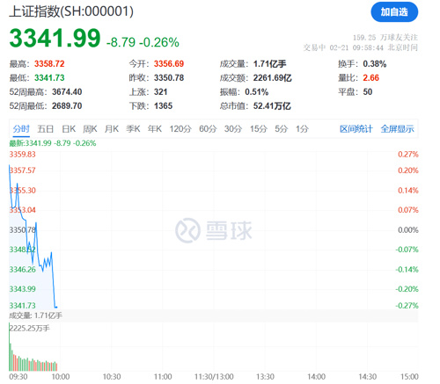The height and width of the screenshot is (384, 440).
Task: Open the 日K chart tab
Action: pyautogui.click(x=69, y=129)
